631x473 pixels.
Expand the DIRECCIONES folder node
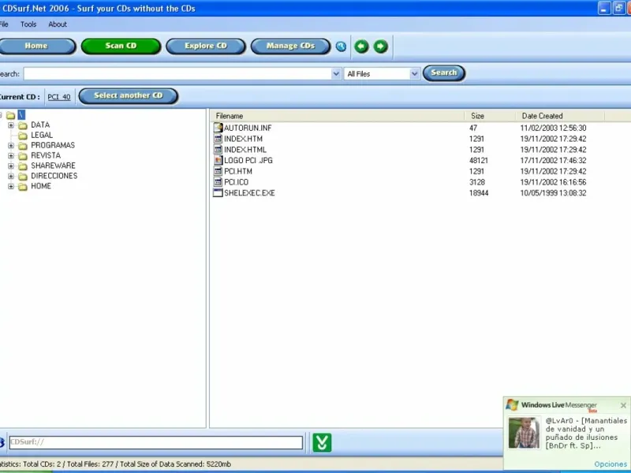(x=11, y=176)
